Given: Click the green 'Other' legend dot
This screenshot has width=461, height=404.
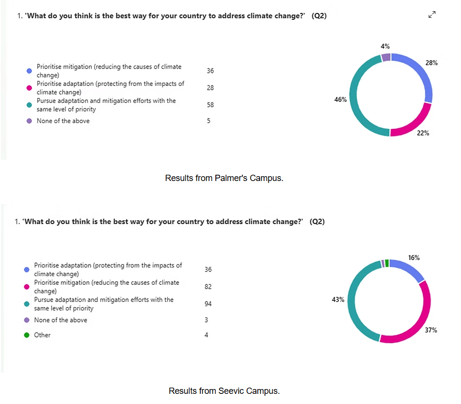Looking at the screenshot, I should (27, 335).
